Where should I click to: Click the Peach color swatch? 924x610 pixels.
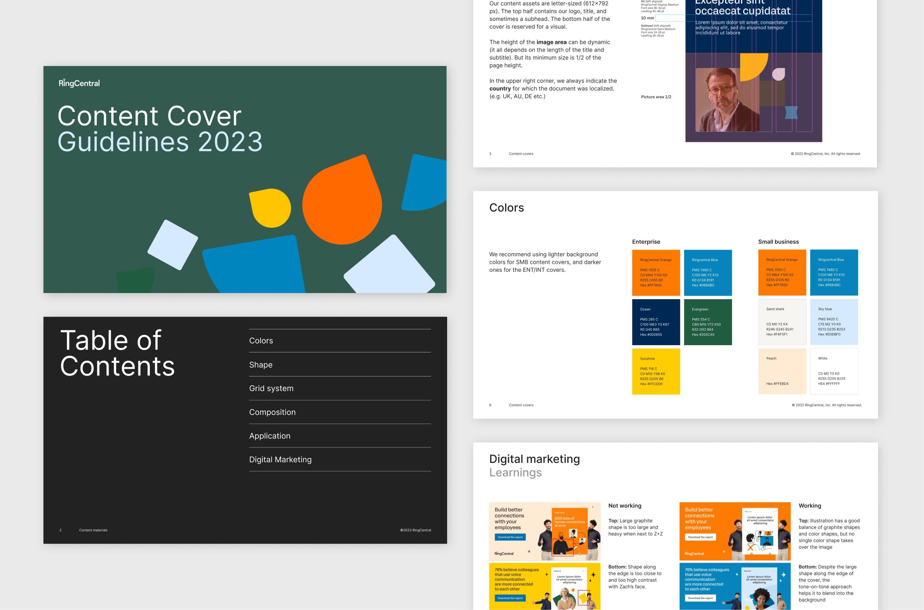[782, 371]
